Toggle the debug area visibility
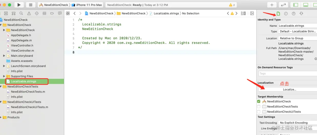This screenshot has width=317, height=135. 305,5
